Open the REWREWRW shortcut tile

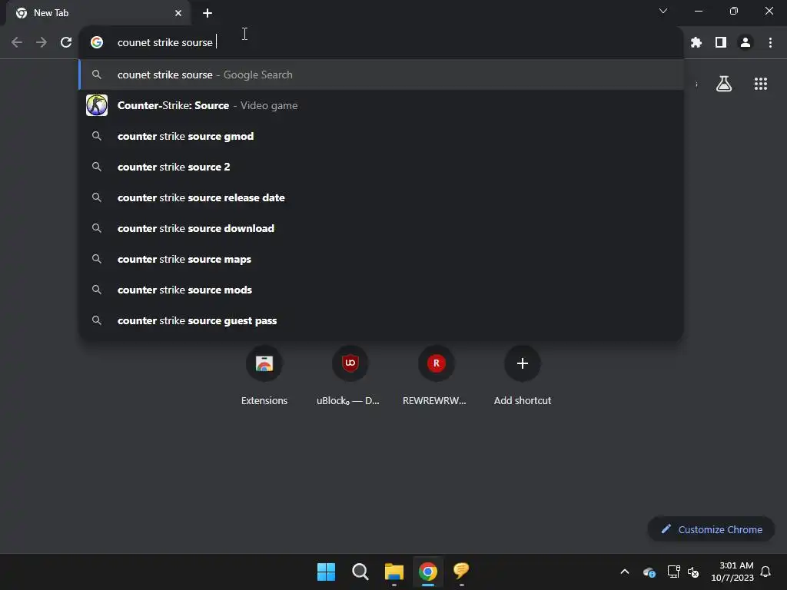click(x=436, y=376)
